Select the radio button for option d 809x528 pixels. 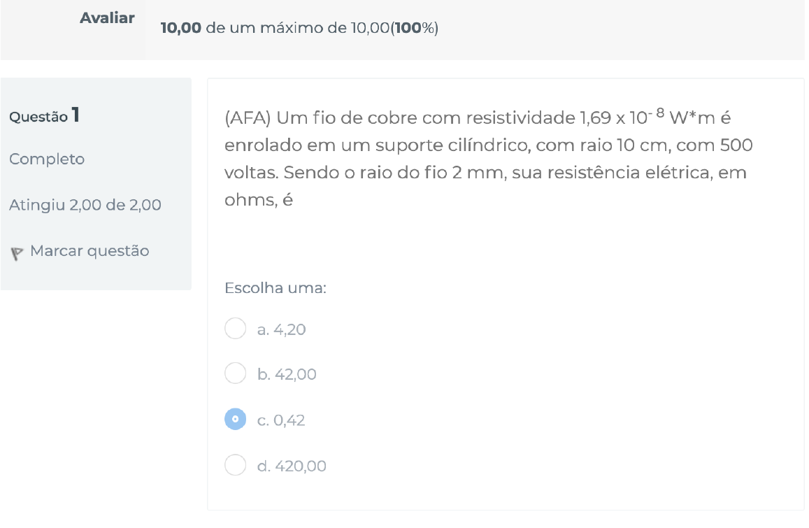click(235, 465)
